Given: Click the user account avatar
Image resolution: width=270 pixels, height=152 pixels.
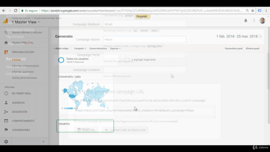Looking at the screenshot, I should [262, 21].
